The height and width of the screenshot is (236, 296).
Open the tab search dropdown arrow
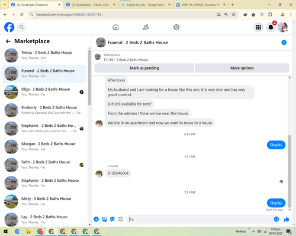click(x=5, y=5)
